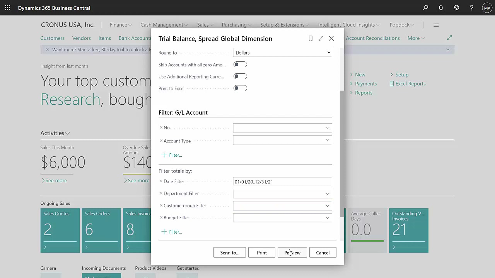Open the Intelligent Cloud Insights menu
Image resolution: width=495 pixels, height=278 pixels.
click(349, 25)
